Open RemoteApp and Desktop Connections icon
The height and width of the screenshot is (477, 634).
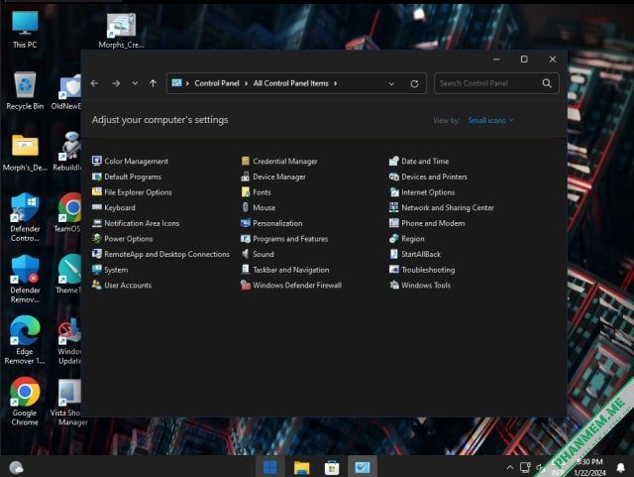click(x=97, y=254)
